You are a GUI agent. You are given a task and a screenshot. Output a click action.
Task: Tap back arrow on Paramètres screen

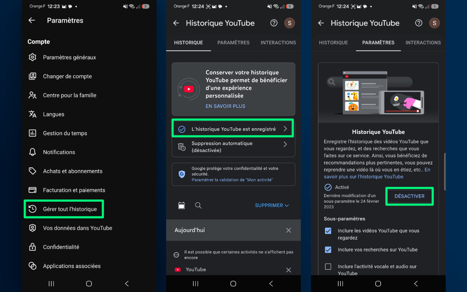pos(32,21)
